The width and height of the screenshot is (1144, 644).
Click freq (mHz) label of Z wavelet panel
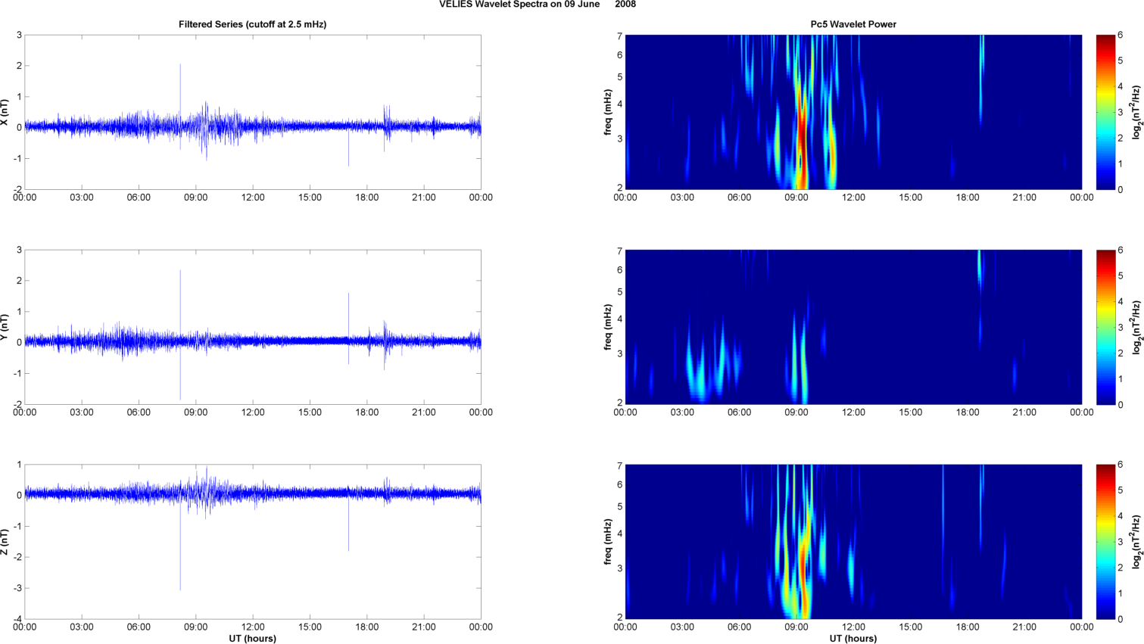tap(608, 542)
